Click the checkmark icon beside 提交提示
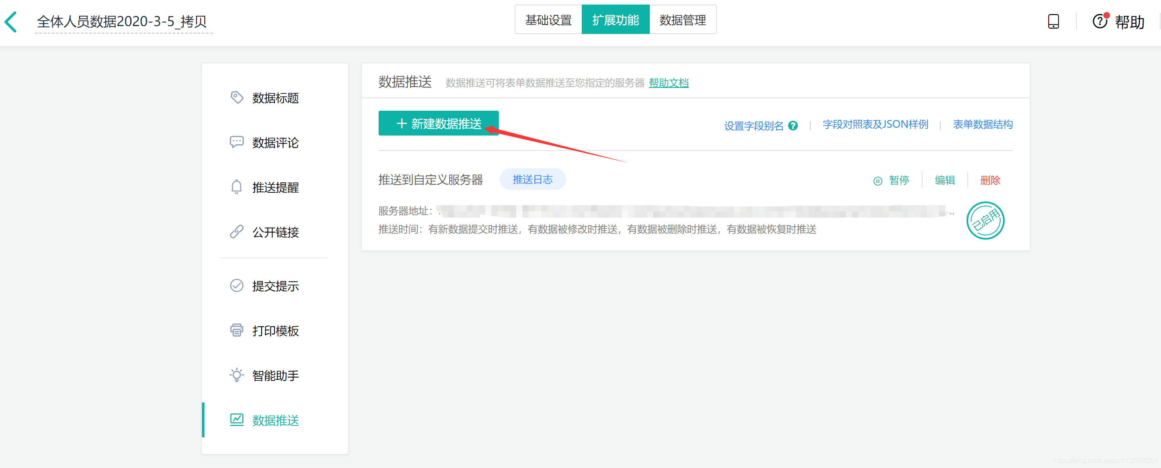1161x468 pixels. point(237,286)
